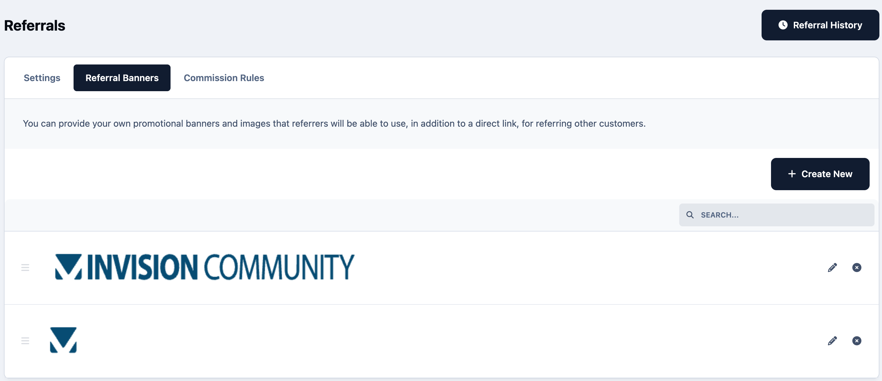The height and width of the screenshot is (381, 882).
Task: Click the plus icon in Create New
Action: [792, 174]
